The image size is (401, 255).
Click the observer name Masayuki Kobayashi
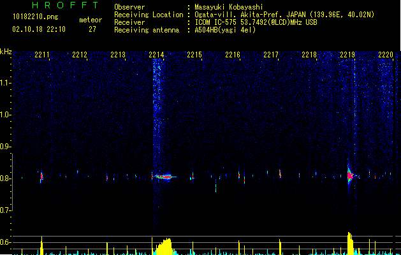click(229, 7)
